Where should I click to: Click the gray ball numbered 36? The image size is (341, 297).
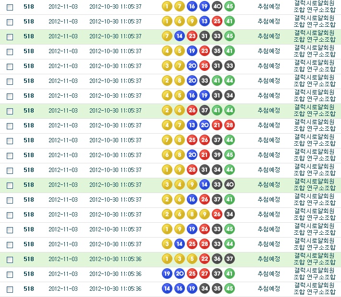pyautogui.click(x=217, y=259)
